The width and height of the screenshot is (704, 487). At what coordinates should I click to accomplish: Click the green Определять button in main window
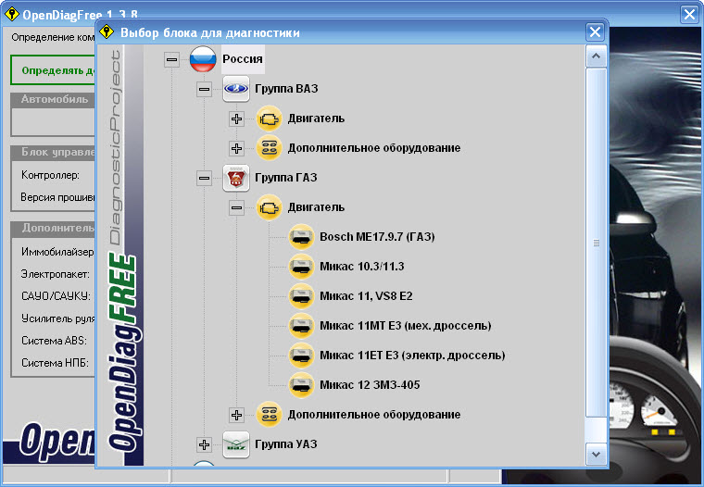[x=53, y=70]
